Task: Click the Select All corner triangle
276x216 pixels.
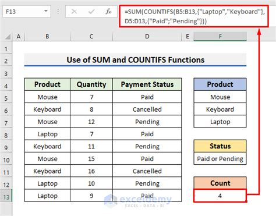Action: [8, 37]
